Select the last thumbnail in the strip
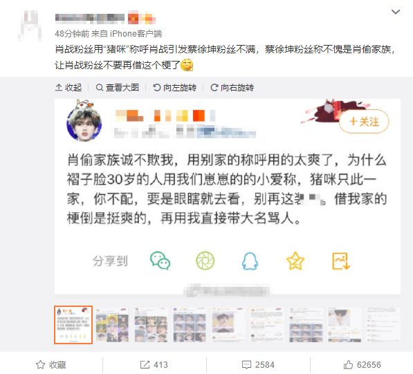Image resolution: width=413 pixels, height=374 pixels. coord(383,325)
